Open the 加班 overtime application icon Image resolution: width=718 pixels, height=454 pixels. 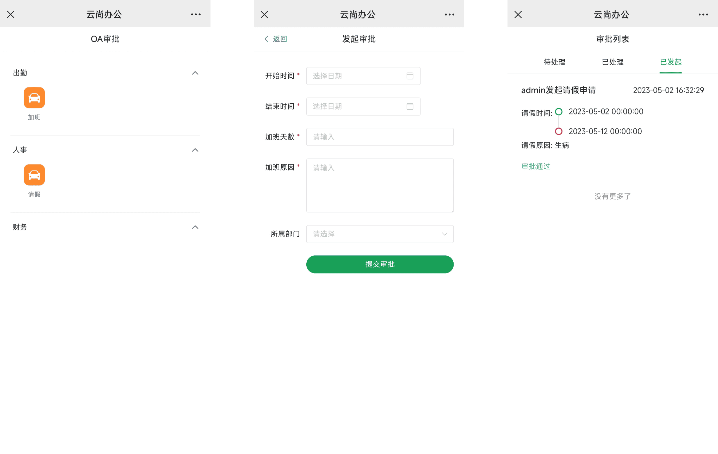pyautogui.click(x=34, y=98)
